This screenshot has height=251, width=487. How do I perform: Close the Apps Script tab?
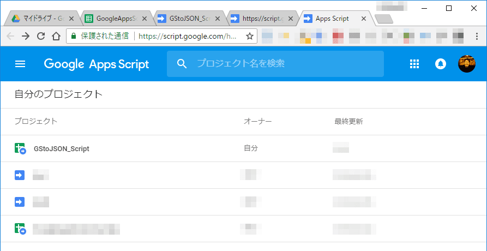[x=364, y=19]
